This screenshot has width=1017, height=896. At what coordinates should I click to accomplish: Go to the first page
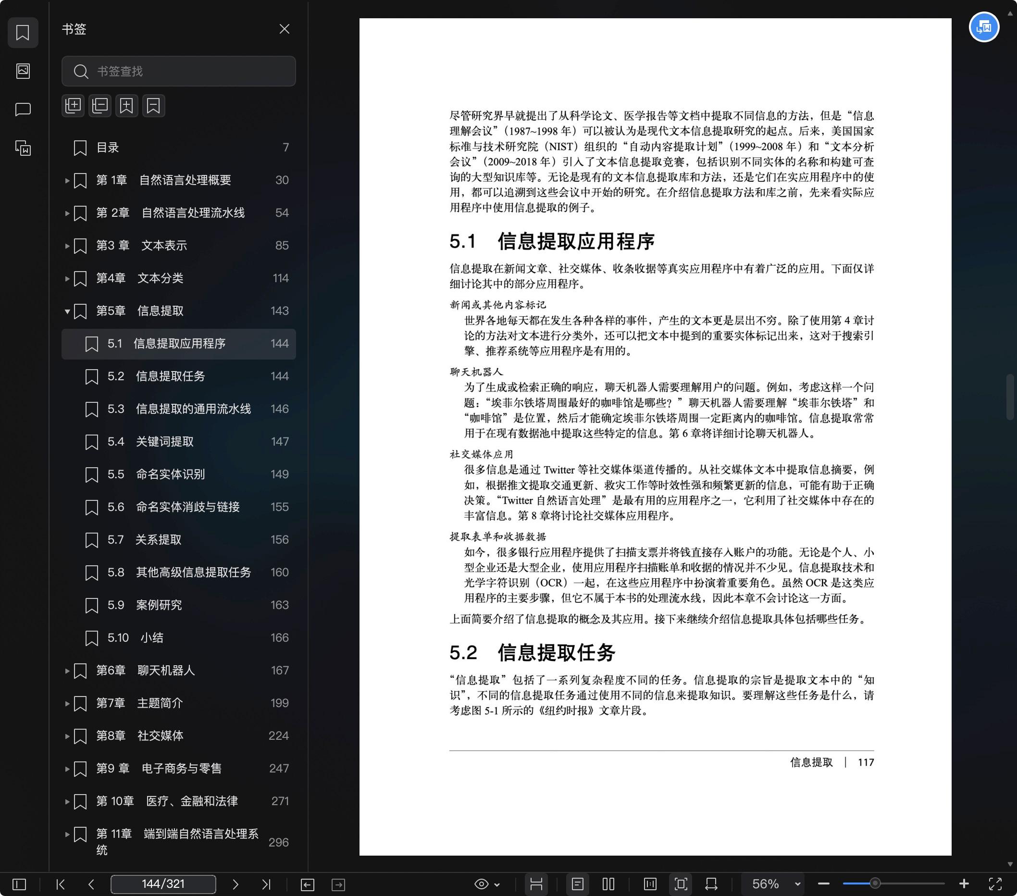pyautogui.click(x=61, y=884)
